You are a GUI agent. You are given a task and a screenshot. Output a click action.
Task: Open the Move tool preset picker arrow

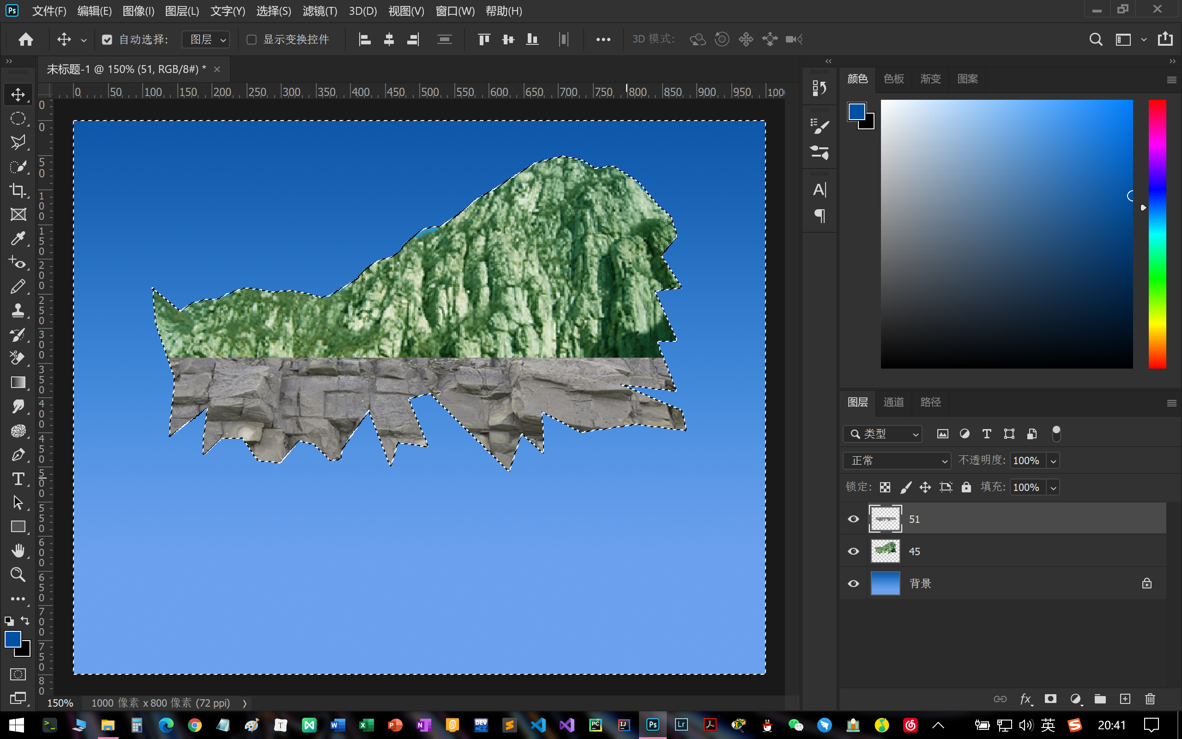click(x=84, y=40)
